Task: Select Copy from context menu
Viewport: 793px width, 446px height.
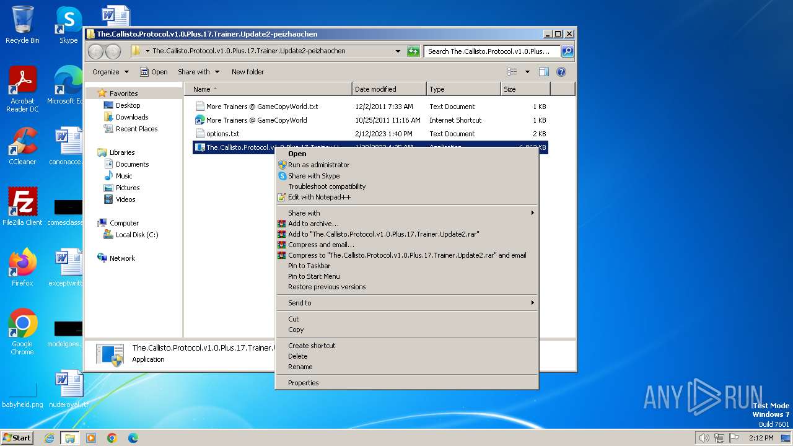Action: click(x=406, y=330)
